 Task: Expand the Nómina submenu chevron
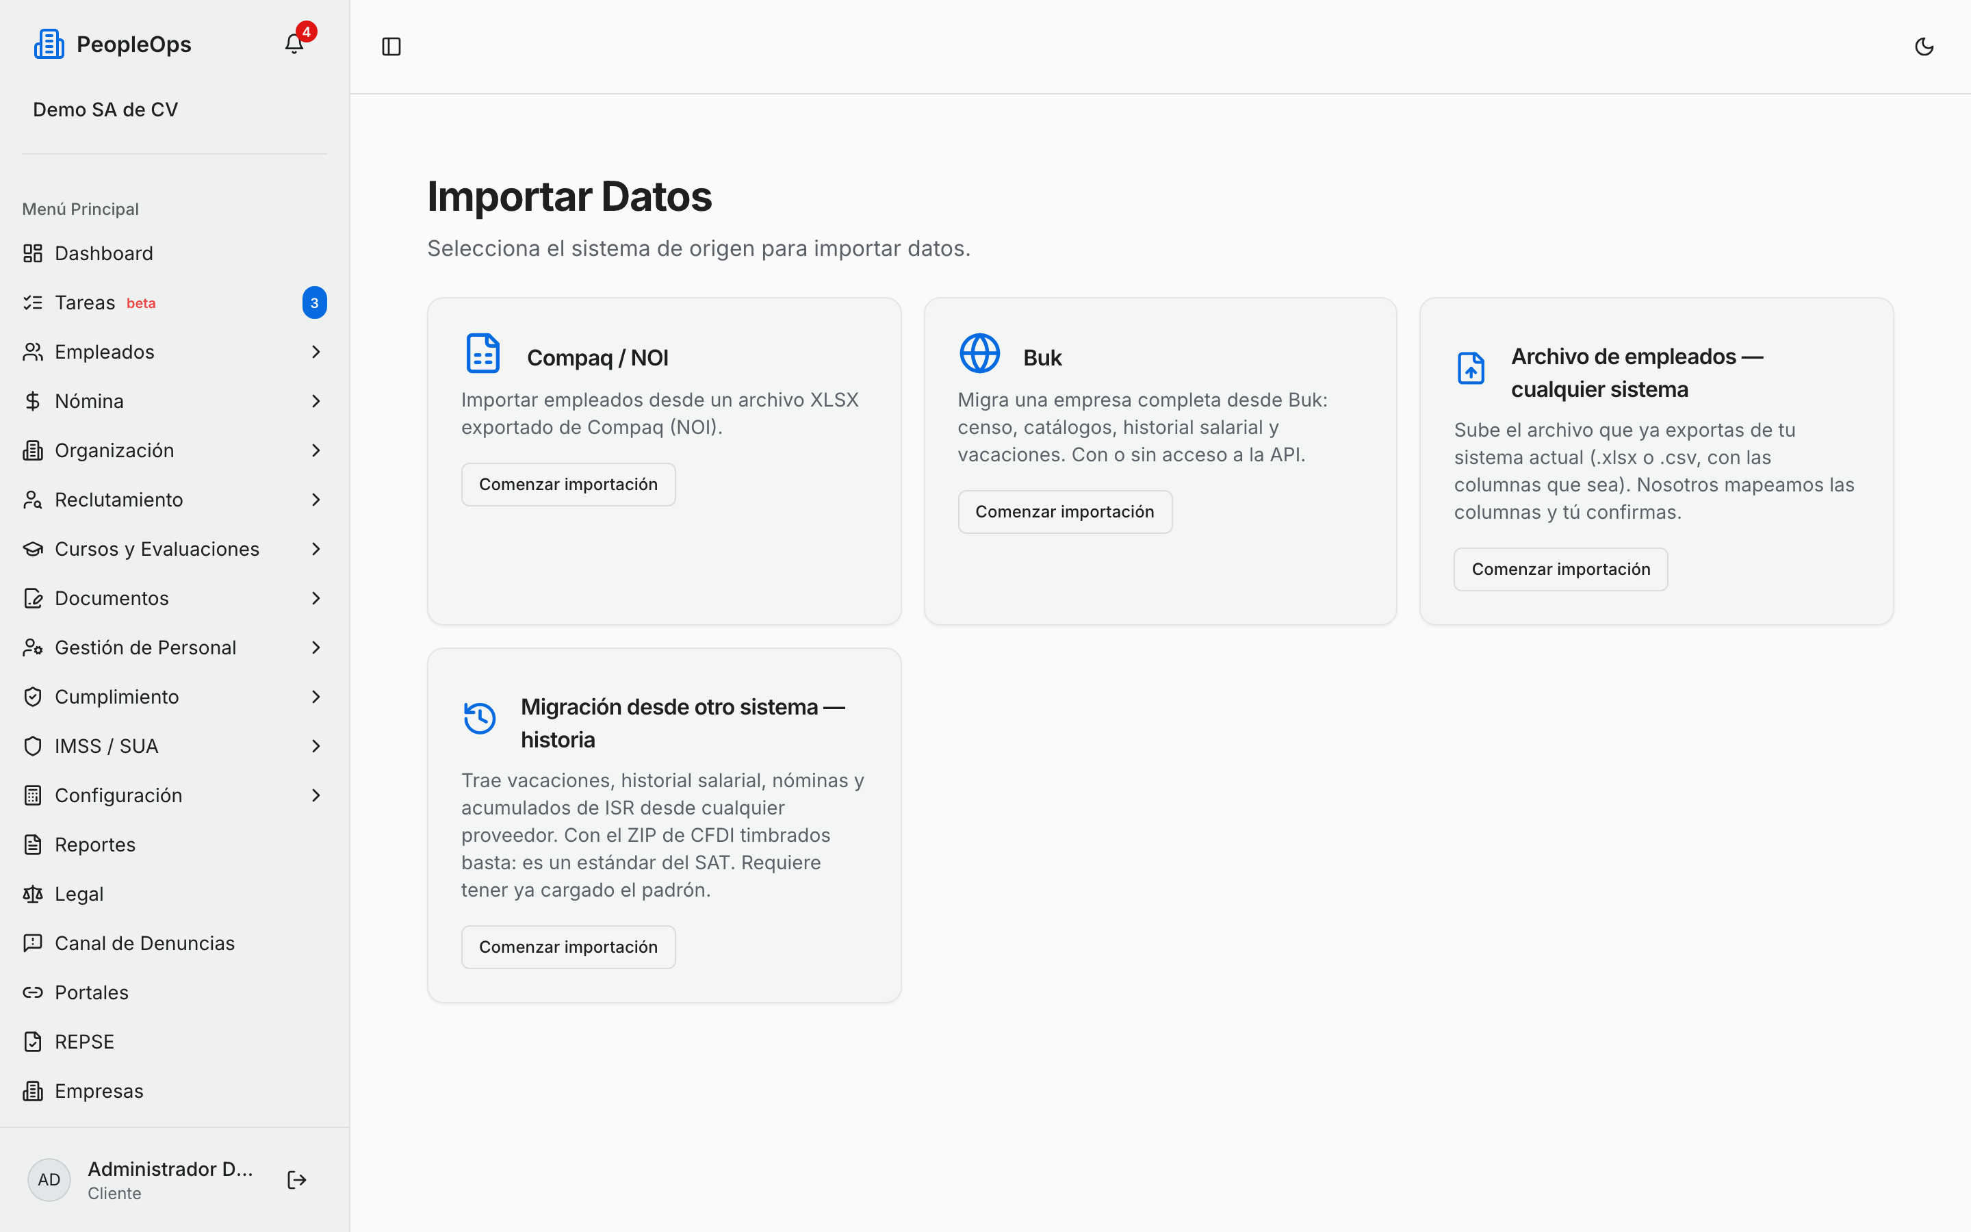(316, 401)
